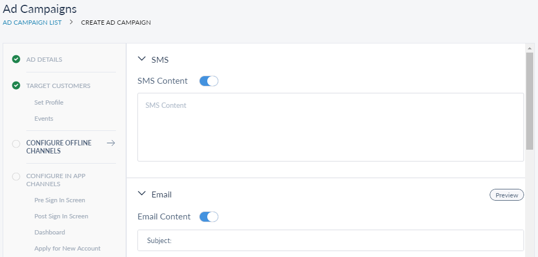This screenshot has width=538, height=257.
Task: Collapse the SMS section chevron
Action: click(142, 60)
